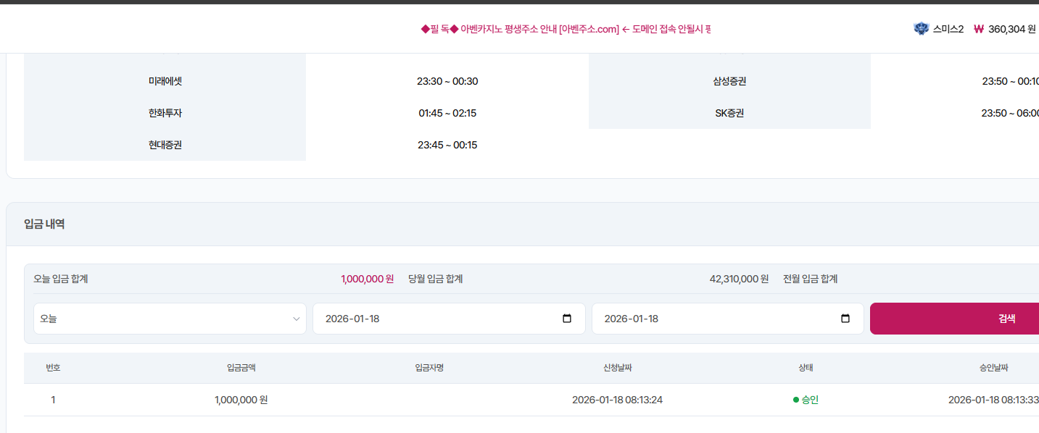Click the 상태 column header
This screenshot has width=1039, height=433.
pos(806,368)
